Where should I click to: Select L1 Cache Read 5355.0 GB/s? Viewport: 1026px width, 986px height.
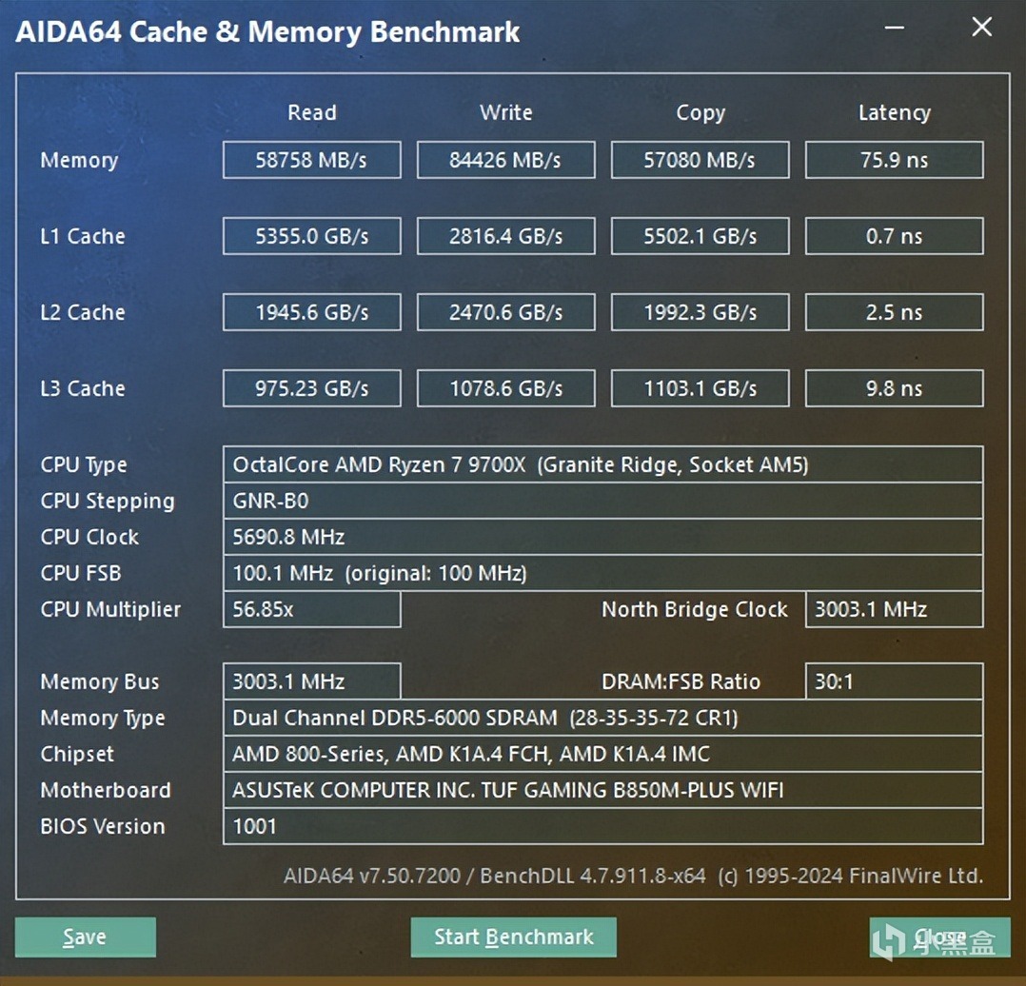[311, 236]
